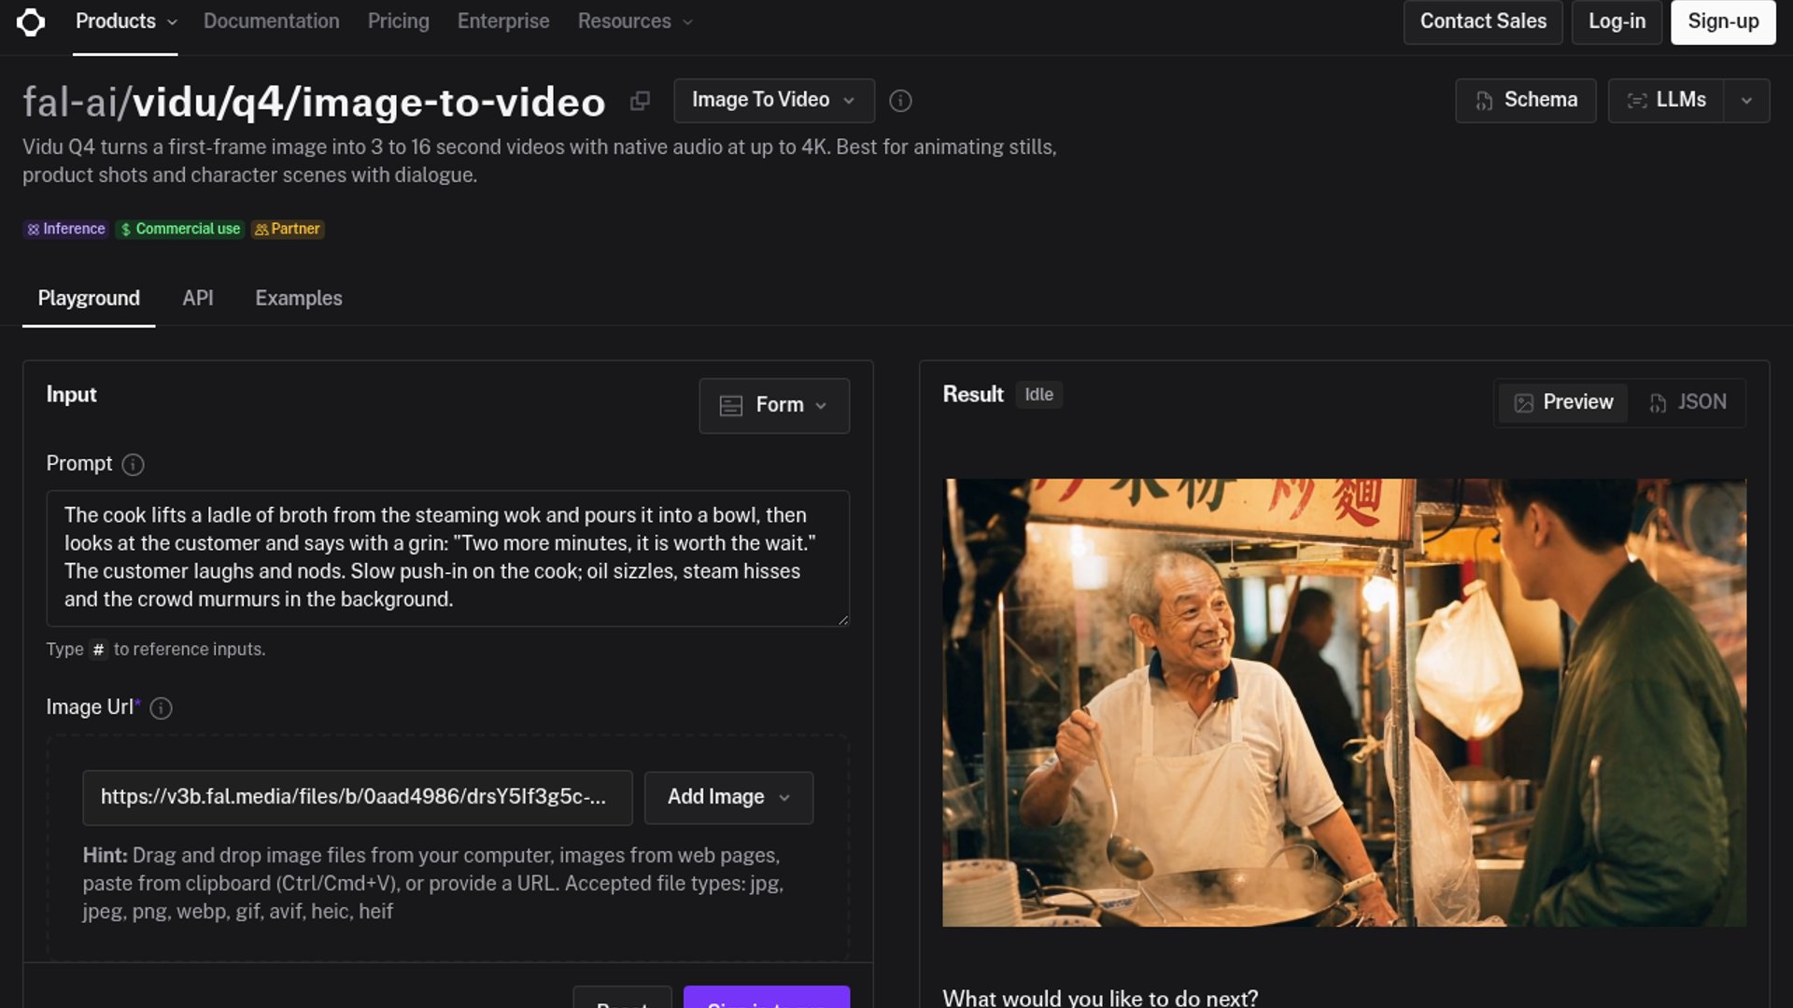Click the LLMs button
The height and width of the screenshot is (1008, 1793).
pyautogui.click(x=1667, y=101)
